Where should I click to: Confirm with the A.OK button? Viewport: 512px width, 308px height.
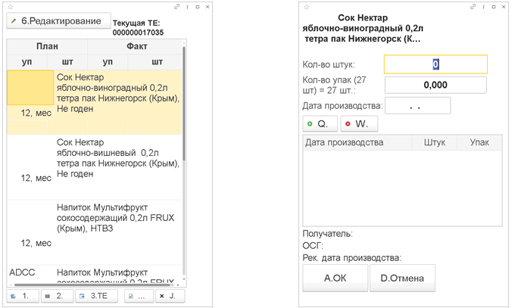(x=336, y=278)
